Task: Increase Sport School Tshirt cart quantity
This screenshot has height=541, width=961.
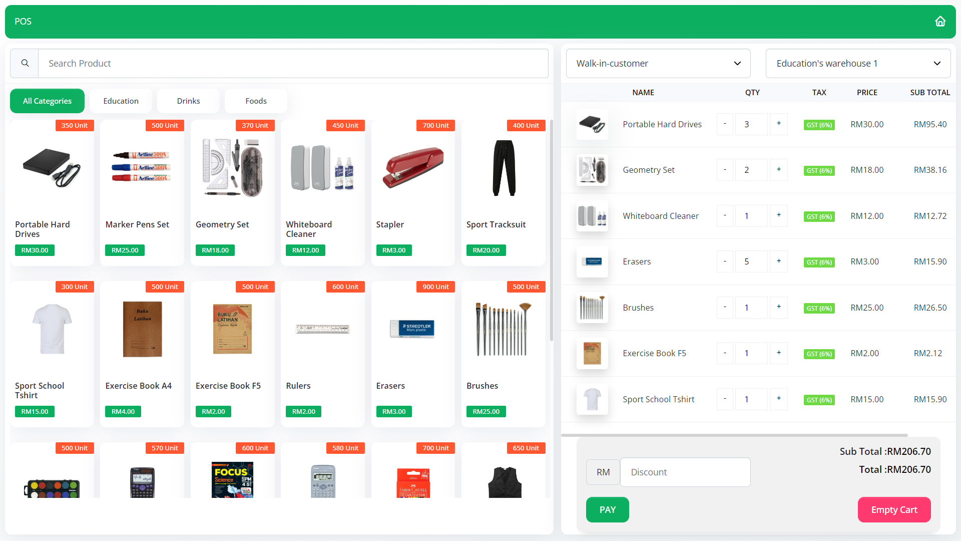Action: (x=779, y=399)
